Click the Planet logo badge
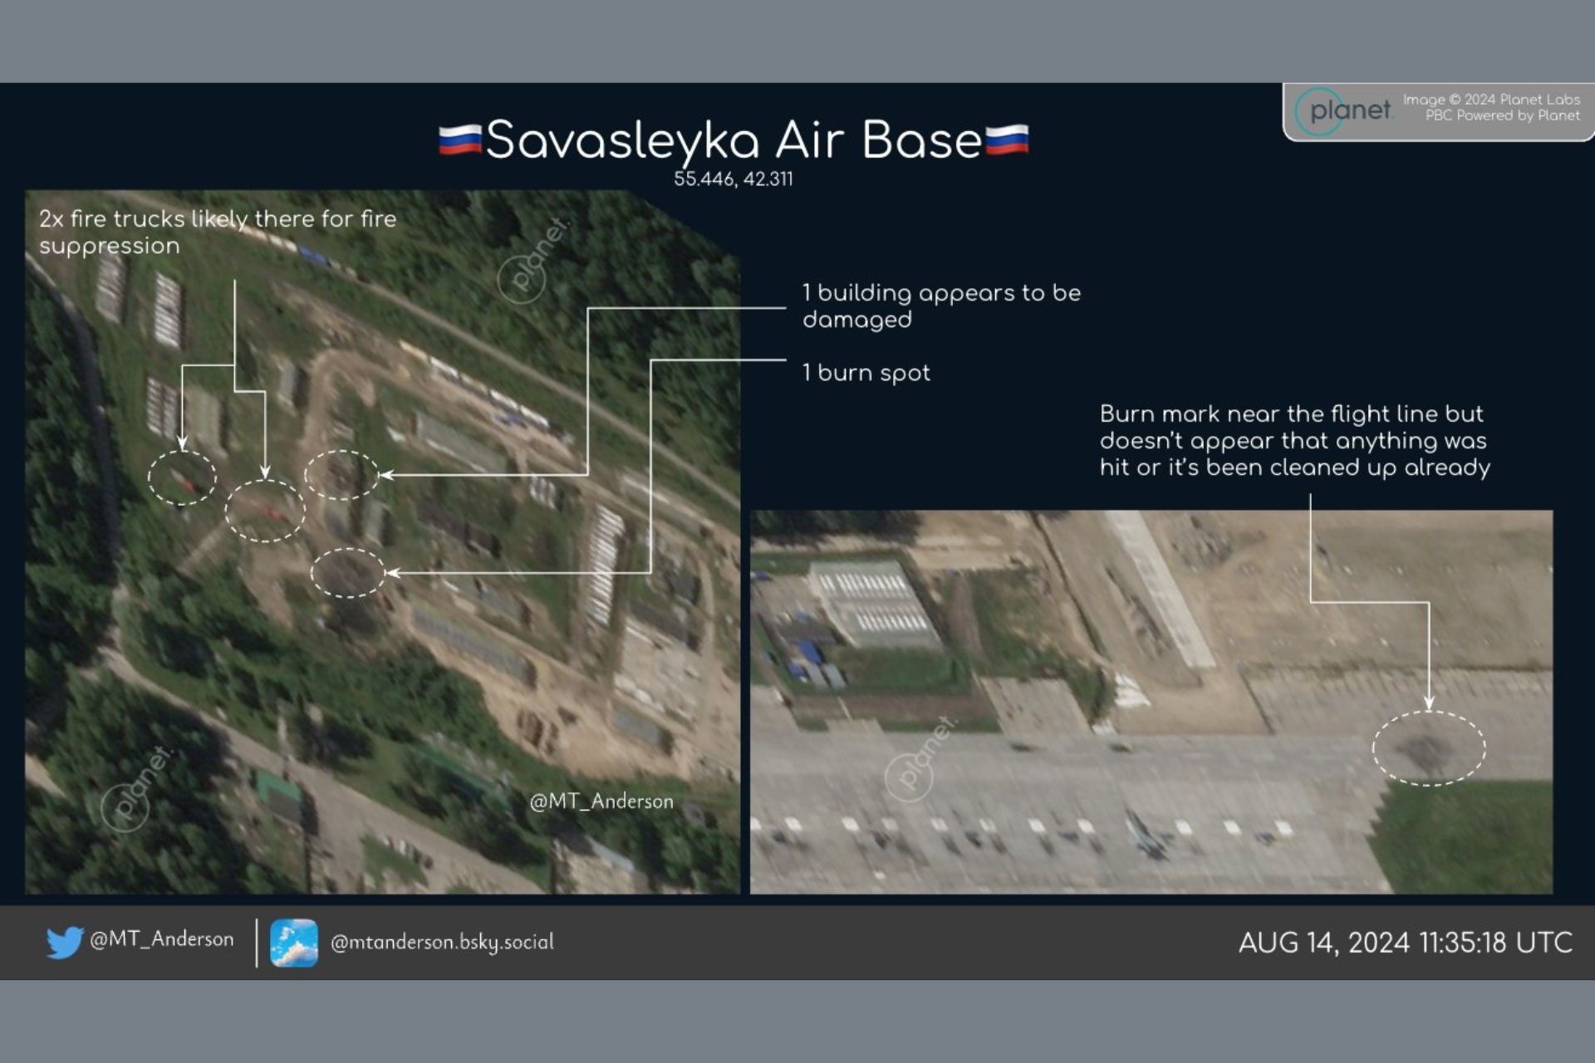This screenshot has height=1063, width=1595. [x=1344, y=110]
